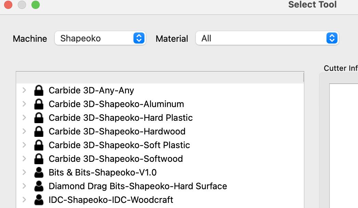Click lock icon beside Carbide 3D-Any-Any
The width and height of the screenshot is (358, 208).
pyautogui.click(x=39, y=90)
